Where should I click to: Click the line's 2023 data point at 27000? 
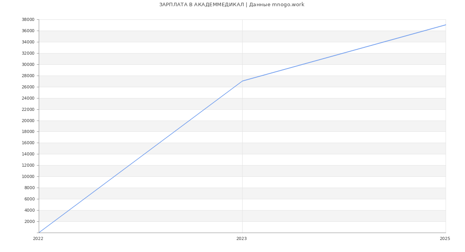(x=242, y=81)
